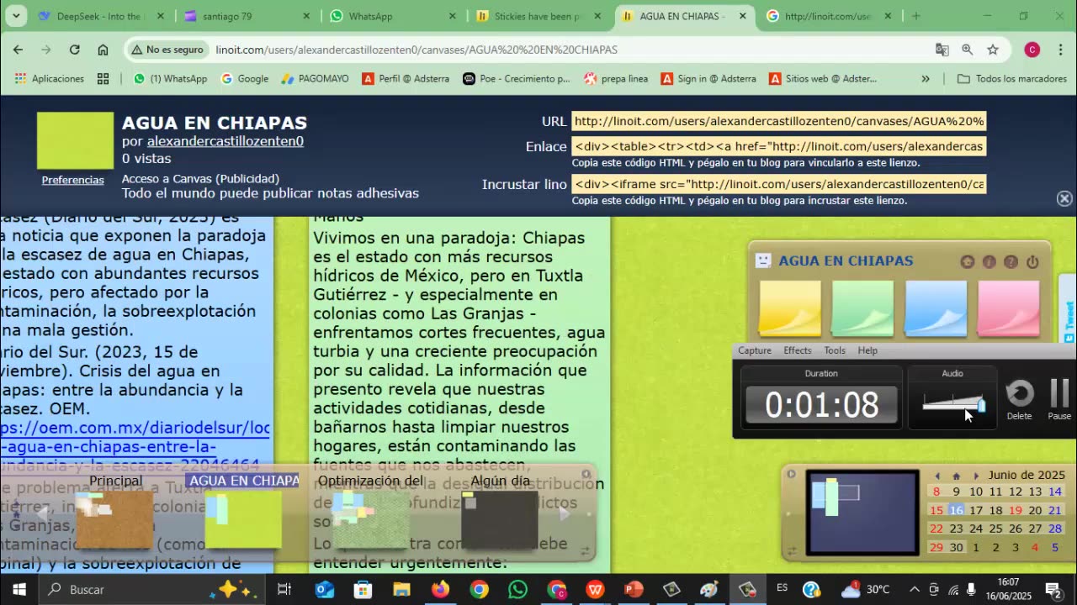
Task: Go to next month in calendar
Action: point(976,476)
